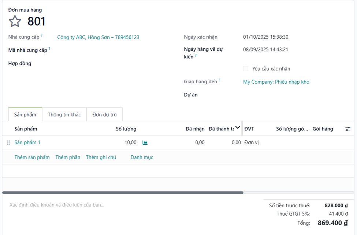This screenshot has width=357, height=235.
Task: Grab the drag handle of Sản phẩm 1 row
Action: pyautogui.click(x=8, y=143)
